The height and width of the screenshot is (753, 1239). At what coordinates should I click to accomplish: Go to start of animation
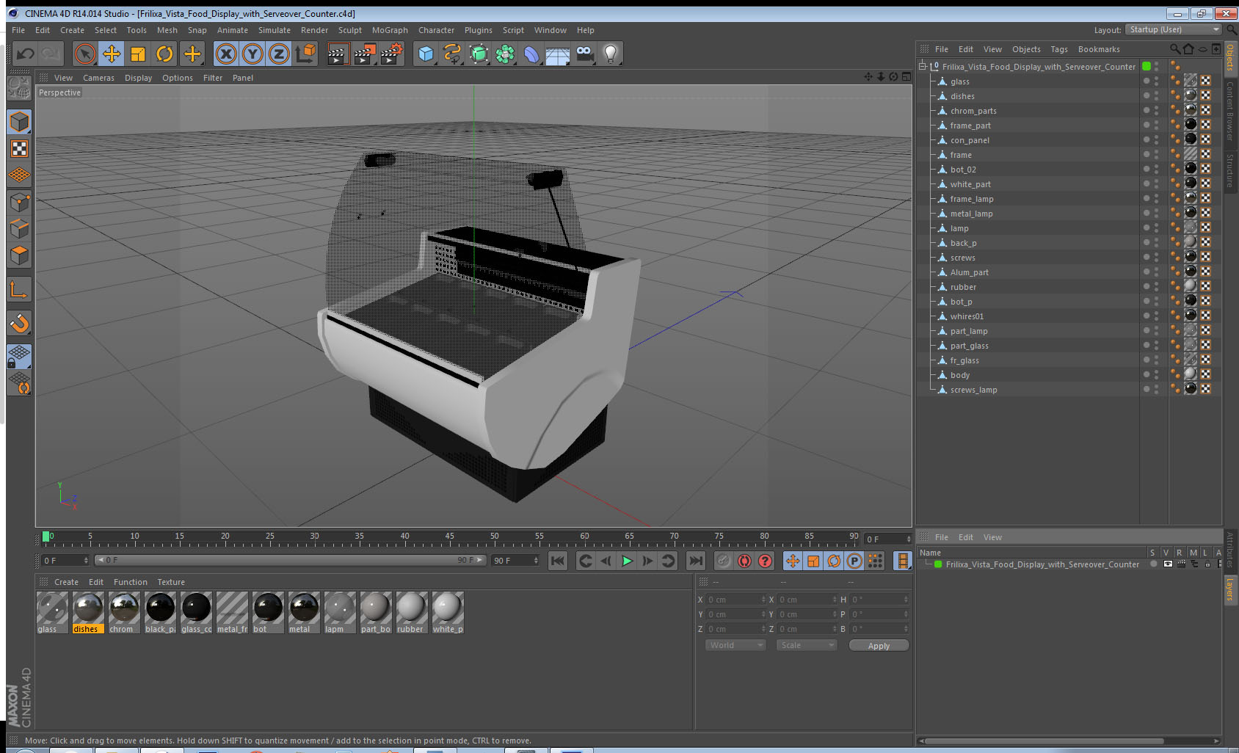pos(558,561)
